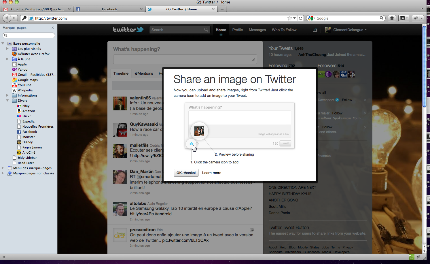Click the Twitter search magnifier icon

click(206, 30)
